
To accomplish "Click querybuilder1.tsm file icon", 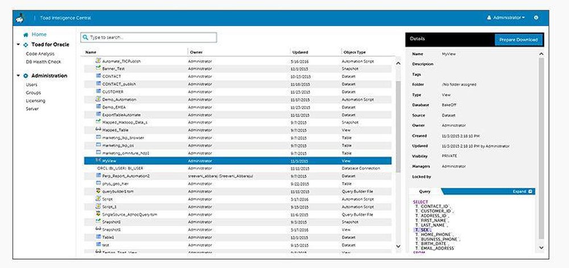I will [98, 191].
